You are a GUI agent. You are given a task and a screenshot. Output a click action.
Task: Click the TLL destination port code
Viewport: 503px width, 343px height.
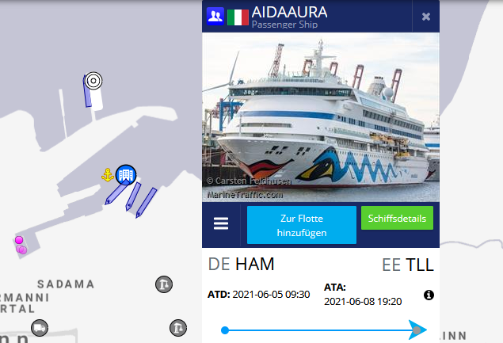[x=420, y=265]
